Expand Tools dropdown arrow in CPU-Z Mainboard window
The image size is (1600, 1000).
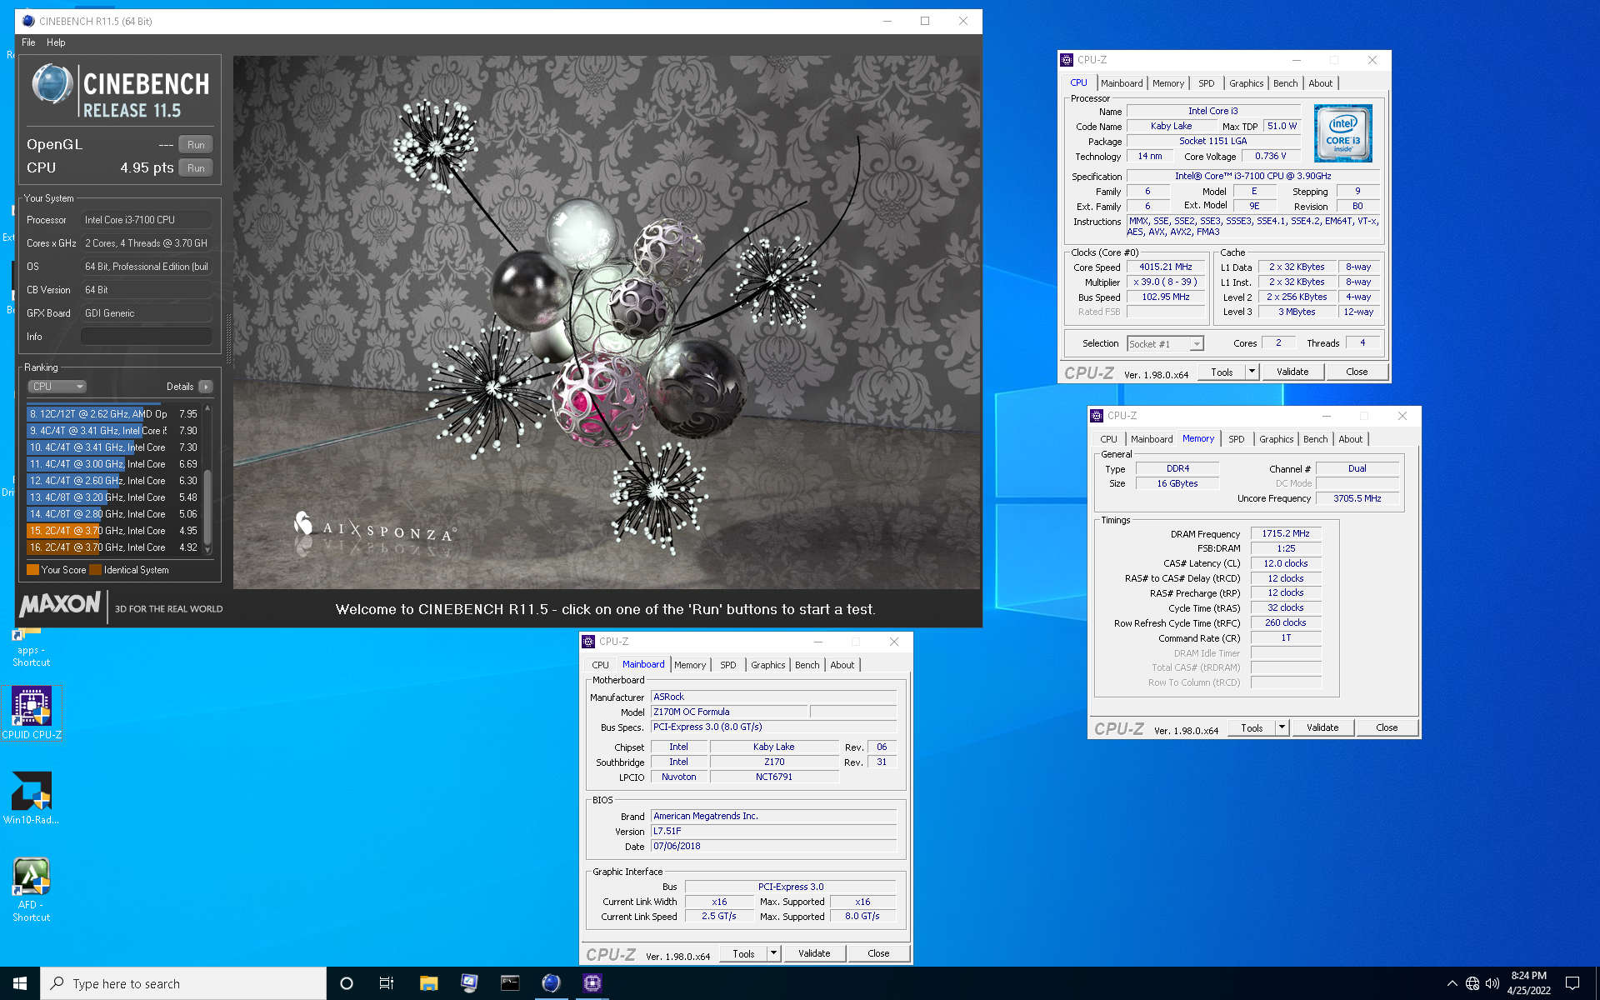click(773, 953)
